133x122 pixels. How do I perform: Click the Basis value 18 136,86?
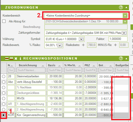55,98
